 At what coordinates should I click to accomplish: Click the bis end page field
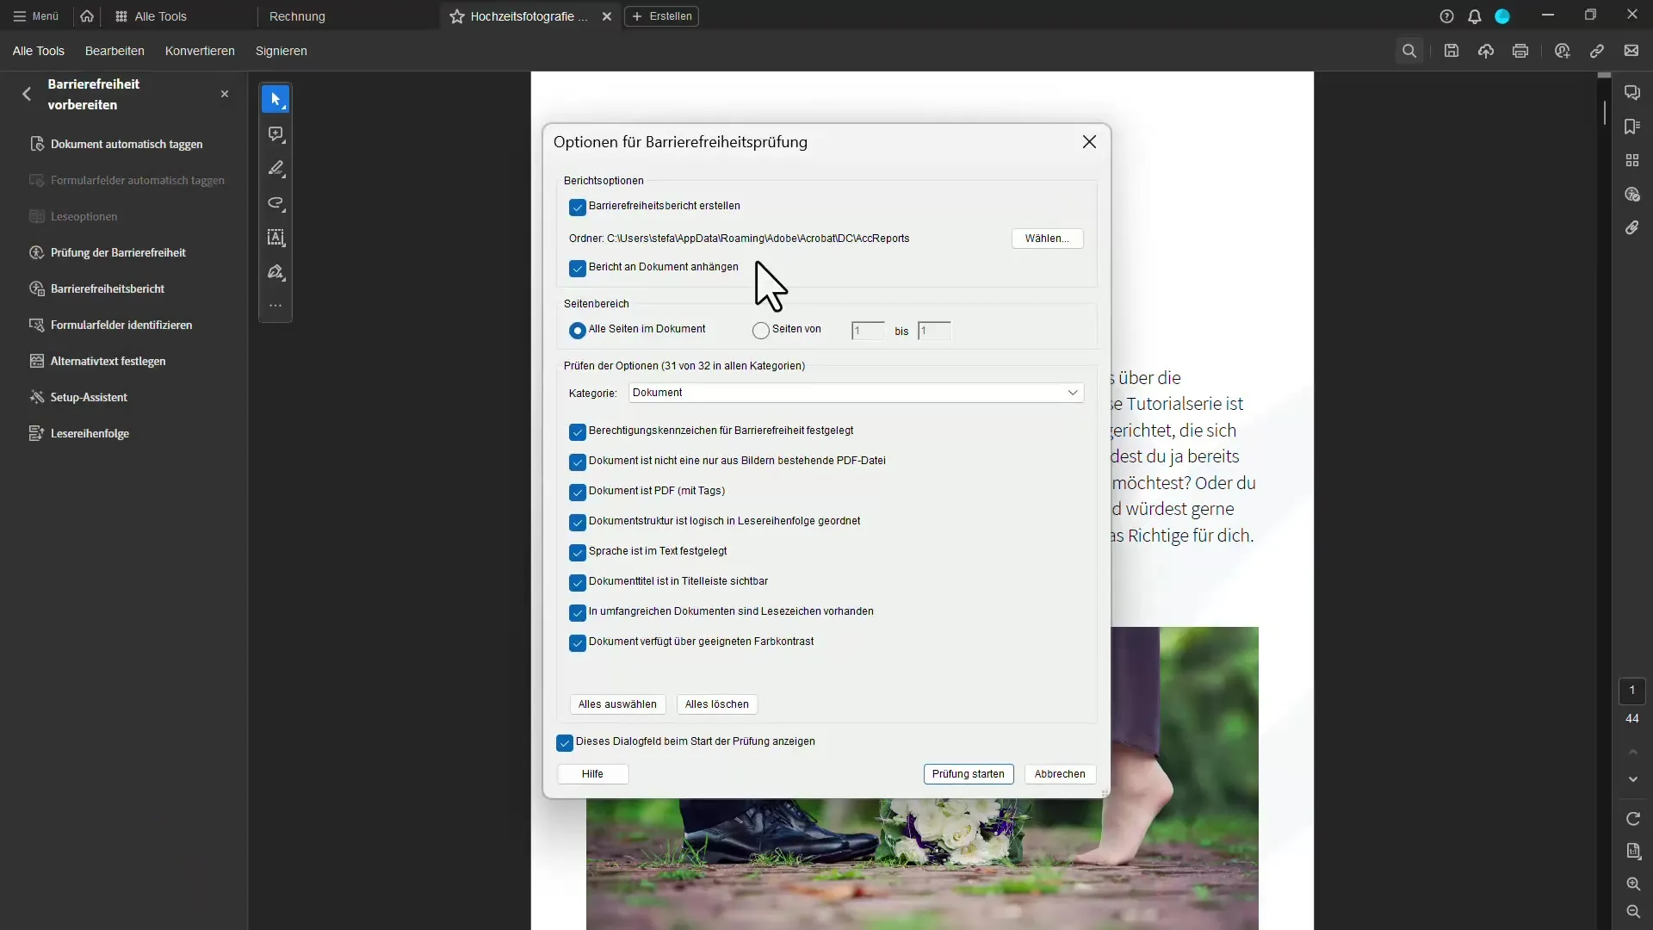click(934, 331)
